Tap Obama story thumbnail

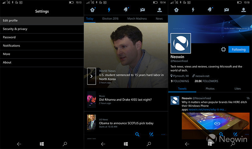(91, 122)
